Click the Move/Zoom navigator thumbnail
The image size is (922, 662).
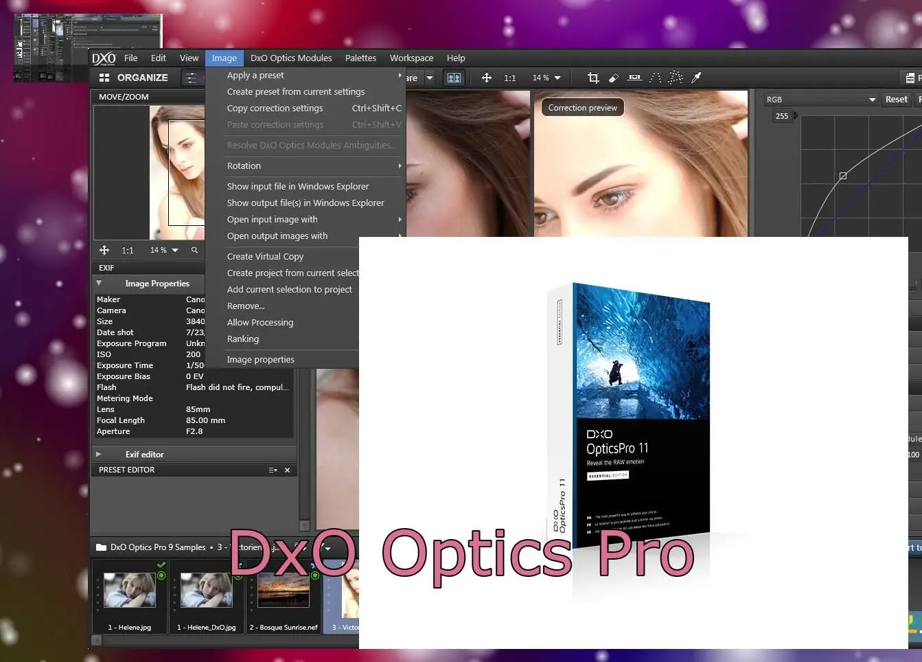pyautogui.click(x=177, y=172)
